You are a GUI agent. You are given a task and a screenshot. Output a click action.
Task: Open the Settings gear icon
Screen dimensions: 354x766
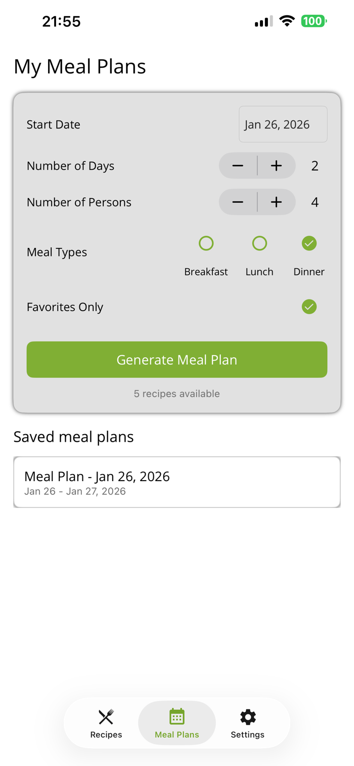tap(248, 716)
